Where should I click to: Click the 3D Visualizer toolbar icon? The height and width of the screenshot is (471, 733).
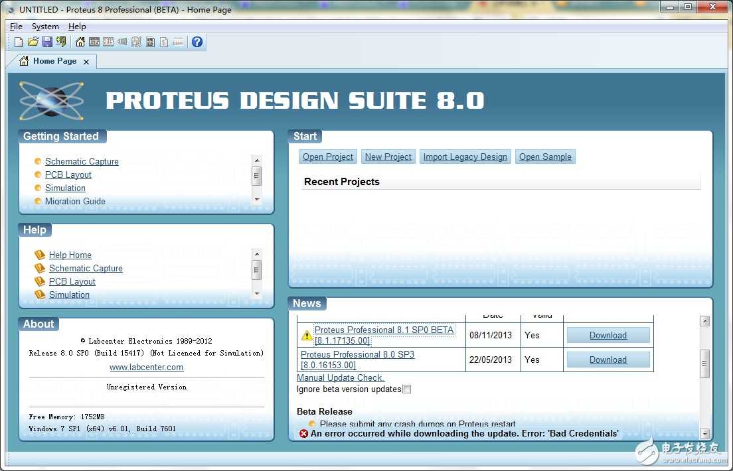(122, 42)
